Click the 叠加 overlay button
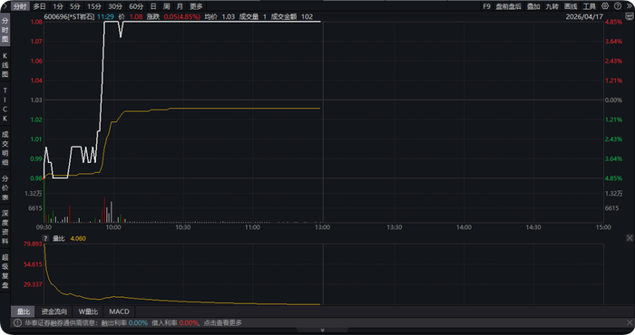This screenshot has width=635, height=335. click(x=533, y=6)
